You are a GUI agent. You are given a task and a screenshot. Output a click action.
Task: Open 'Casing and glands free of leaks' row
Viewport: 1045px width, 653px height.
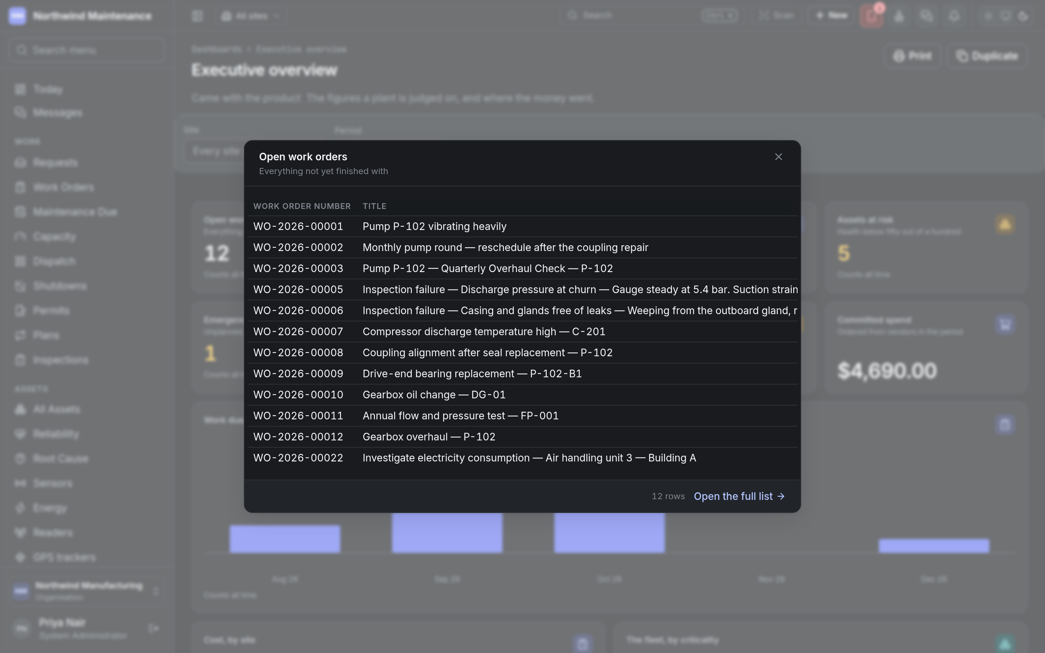point(580,311)
